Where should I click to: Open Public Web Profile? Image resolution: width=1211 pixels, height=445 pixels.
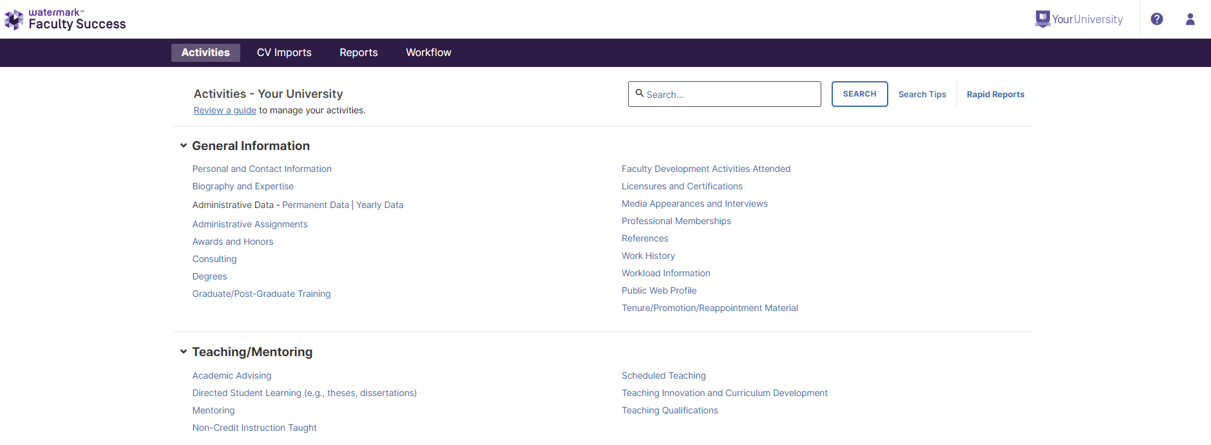659,290
